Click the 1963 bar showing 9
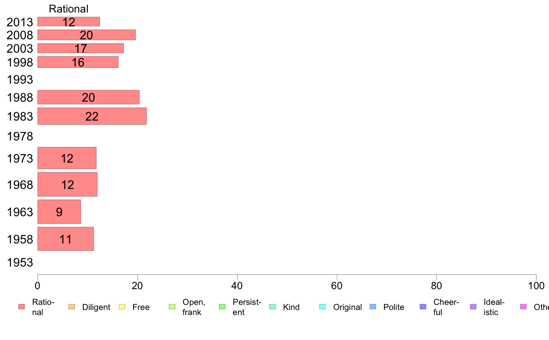Screen dimensions: 549x340 tap(59, 212)
